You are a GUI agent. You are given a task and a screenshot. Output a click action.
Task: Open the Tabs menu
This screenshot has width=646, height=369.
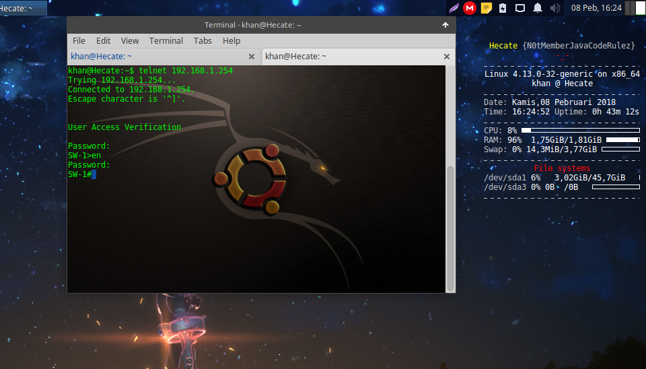203,41
